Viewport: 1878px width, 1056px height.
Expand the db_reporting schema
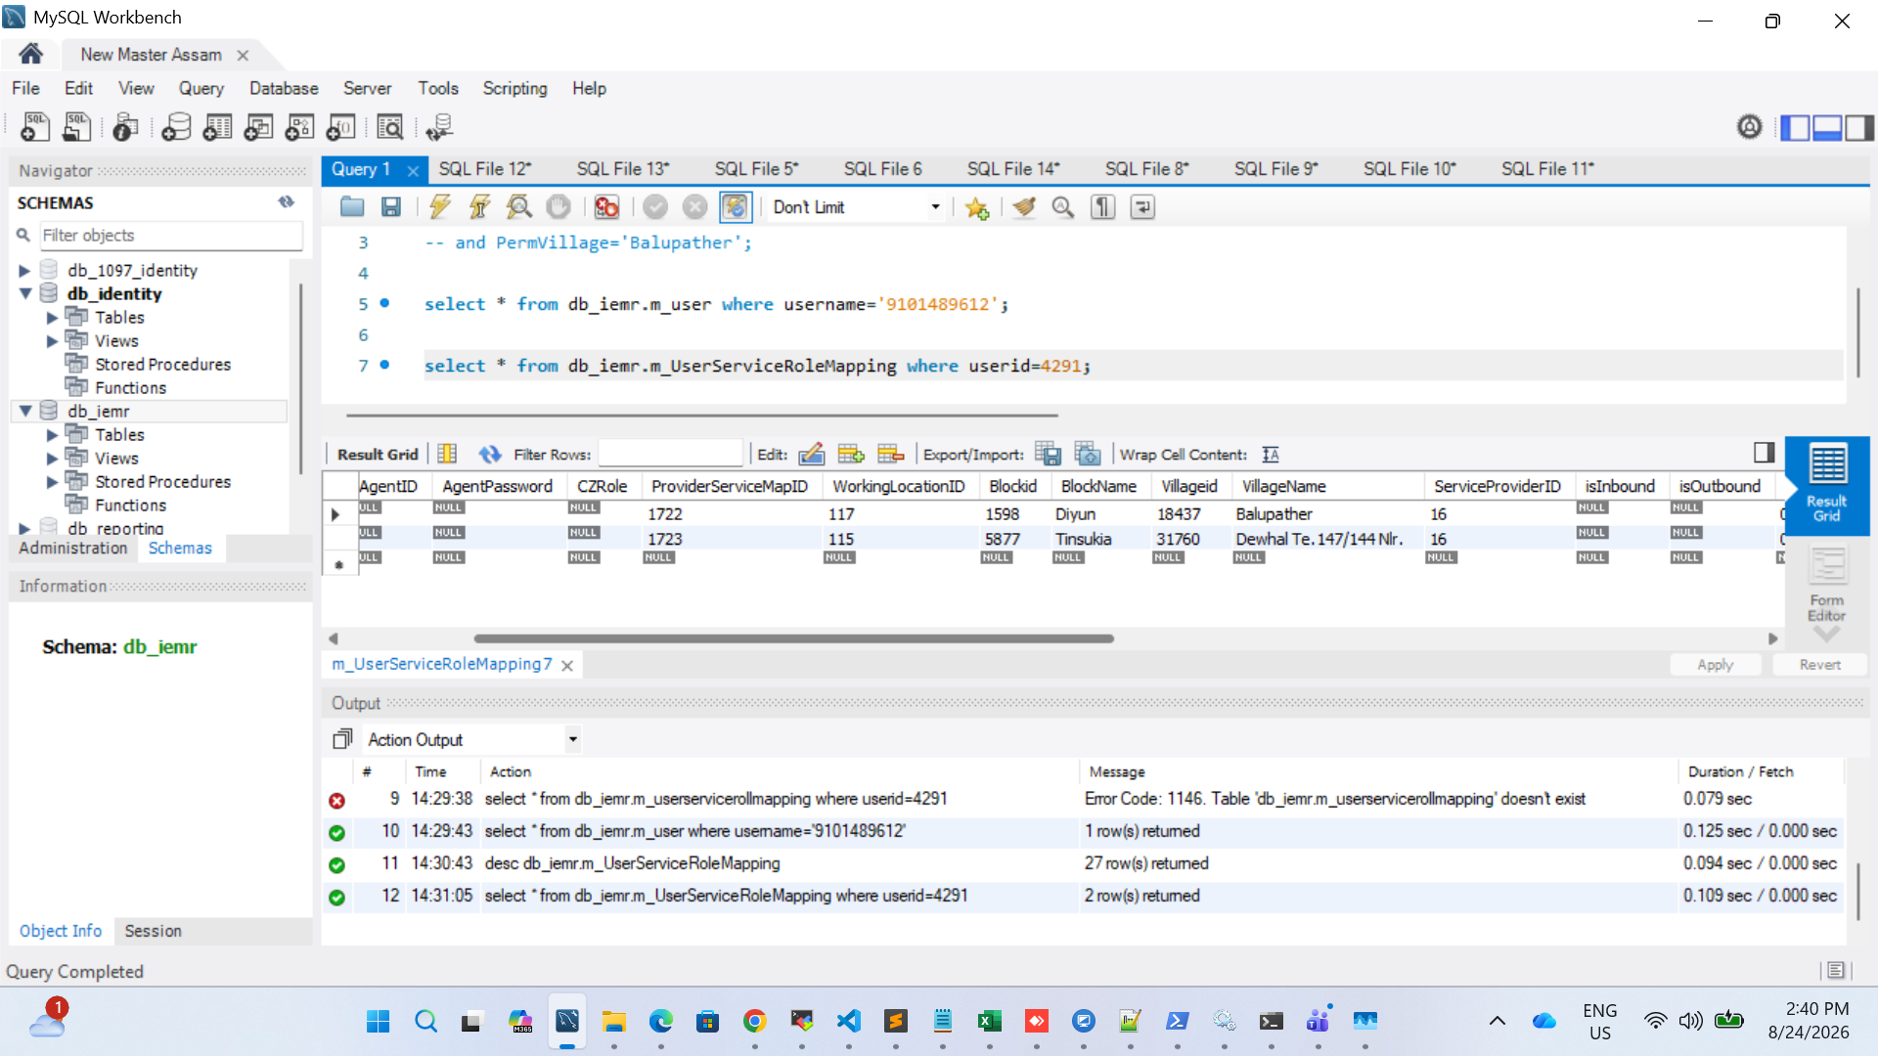[x=24, y=528]
